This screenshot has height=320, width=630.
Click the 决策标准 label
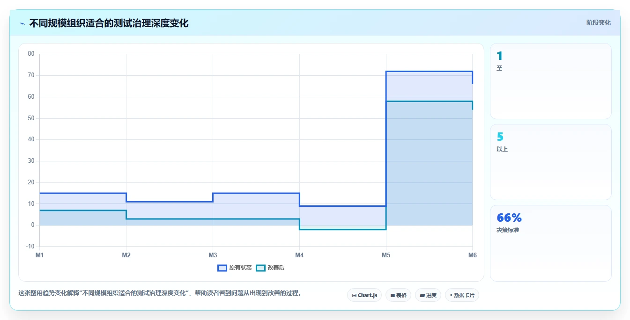(x=508, y=230)
